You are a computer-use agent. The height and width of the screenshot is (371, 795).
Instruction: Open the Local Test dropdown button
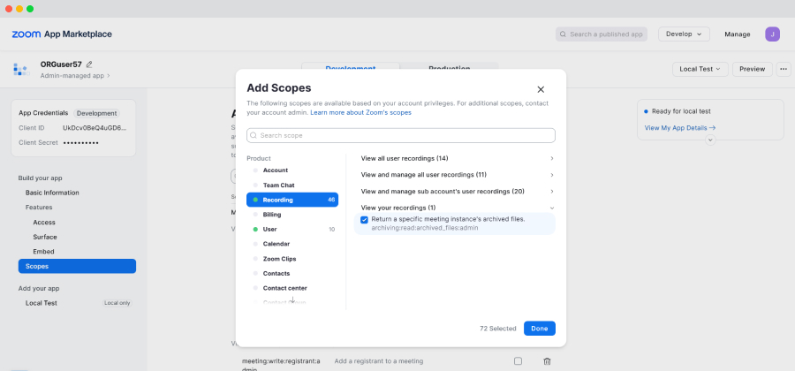pos(700,69)
